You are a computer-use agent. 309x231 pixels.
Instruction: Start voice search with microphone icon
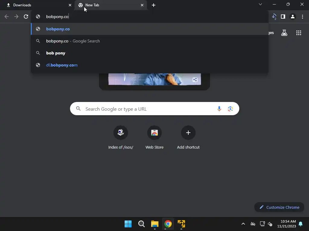[x=219, y=109]
